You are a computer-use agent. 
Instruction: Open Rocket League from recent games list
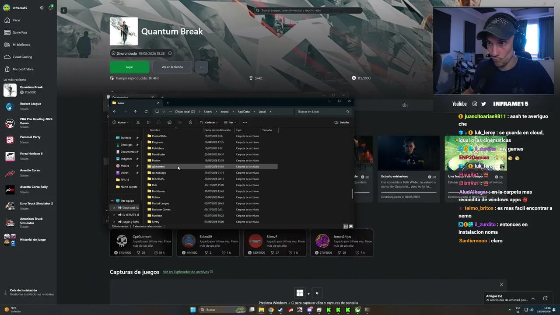[28, 106]
